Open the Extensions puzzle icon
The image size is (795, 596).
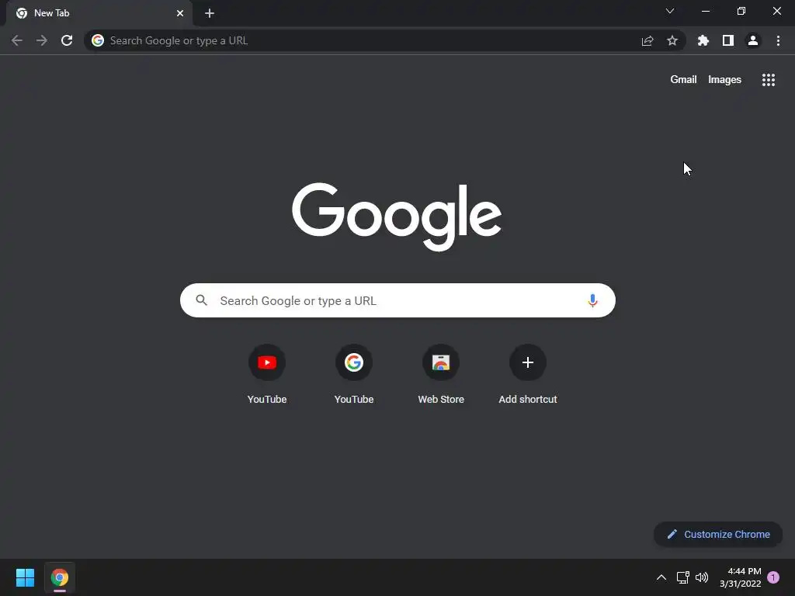coord(703,40)
